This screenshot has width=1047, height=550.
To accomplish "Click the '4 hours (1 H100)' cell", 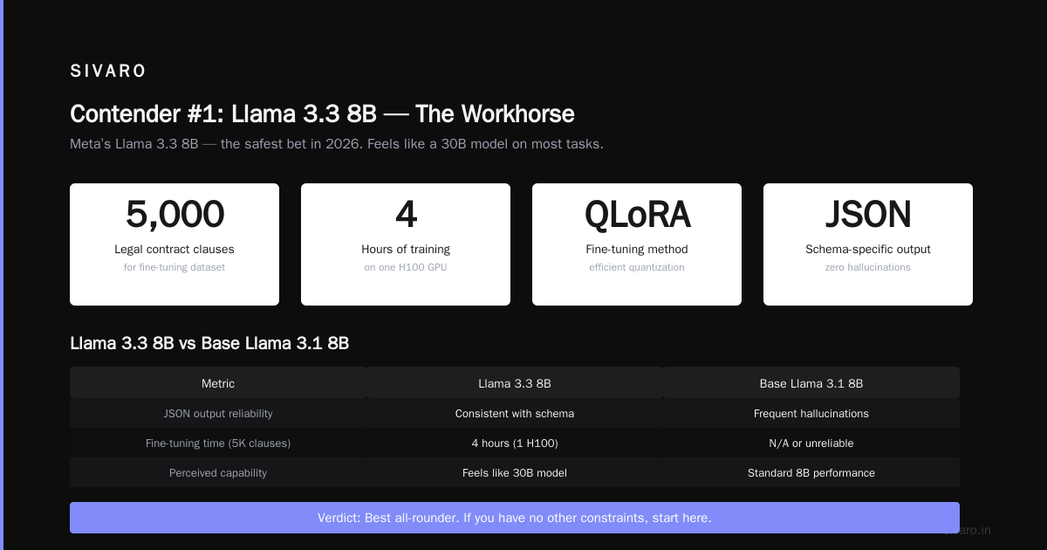I will (x=515, y=443).
